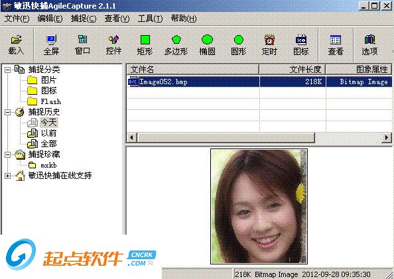The image size is (394, 279).
Task: Select the 图片 folder in the tree
Action: tap(48, 80)
